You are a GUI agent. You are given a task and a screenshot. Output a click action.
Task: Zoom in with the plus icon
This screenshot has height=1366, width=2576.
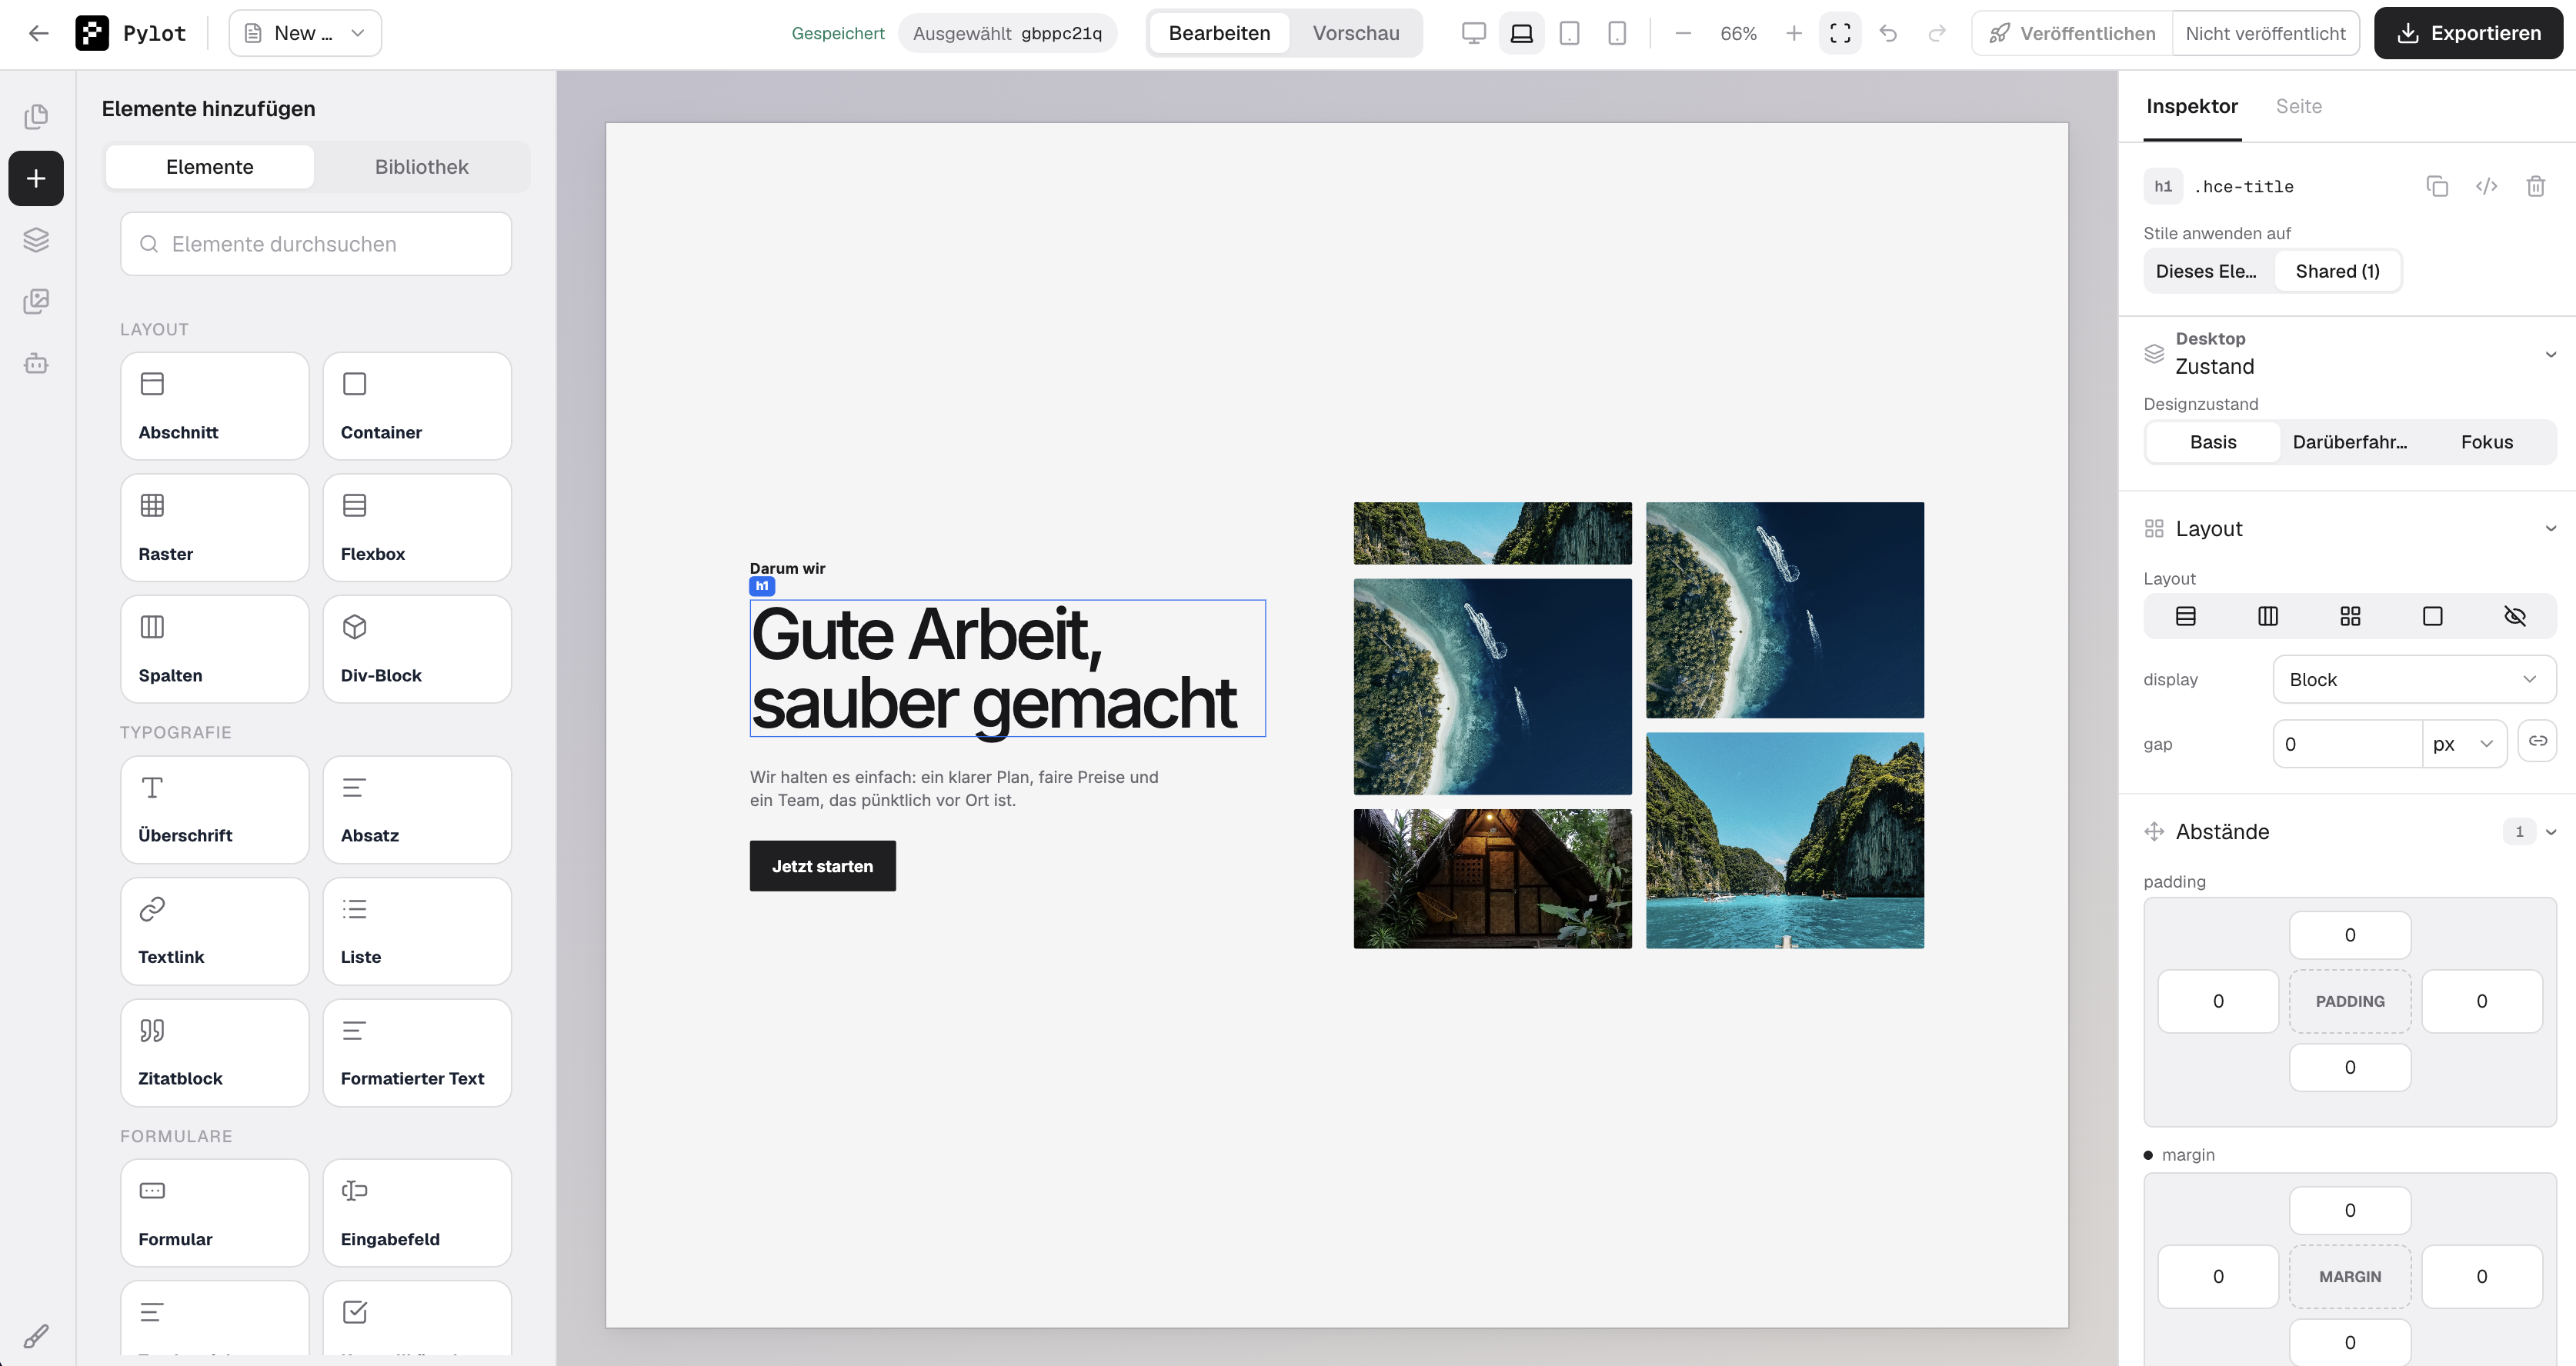pos(1794,33)
